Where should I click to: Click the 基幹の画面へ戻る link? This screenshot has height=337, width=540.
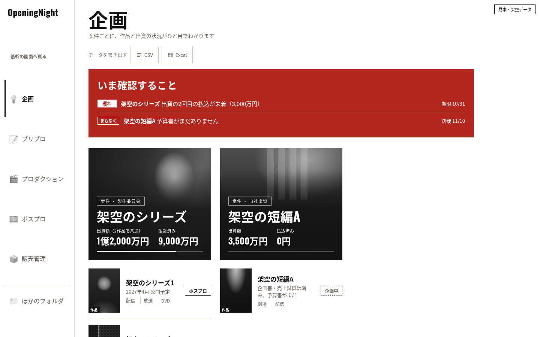28,57
